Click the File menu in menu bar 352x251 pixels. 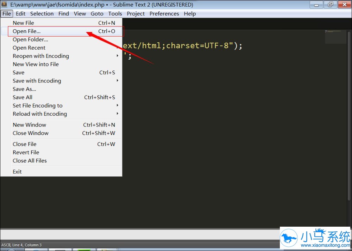tap(7, 14)
